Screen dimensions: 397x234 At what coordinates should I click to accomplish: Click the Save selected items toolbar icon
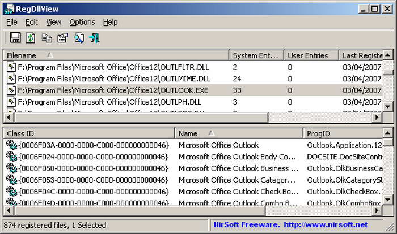point(15,38)
